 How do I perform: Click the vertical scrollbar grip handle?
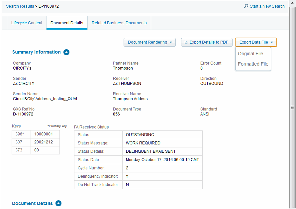point(293,107)
